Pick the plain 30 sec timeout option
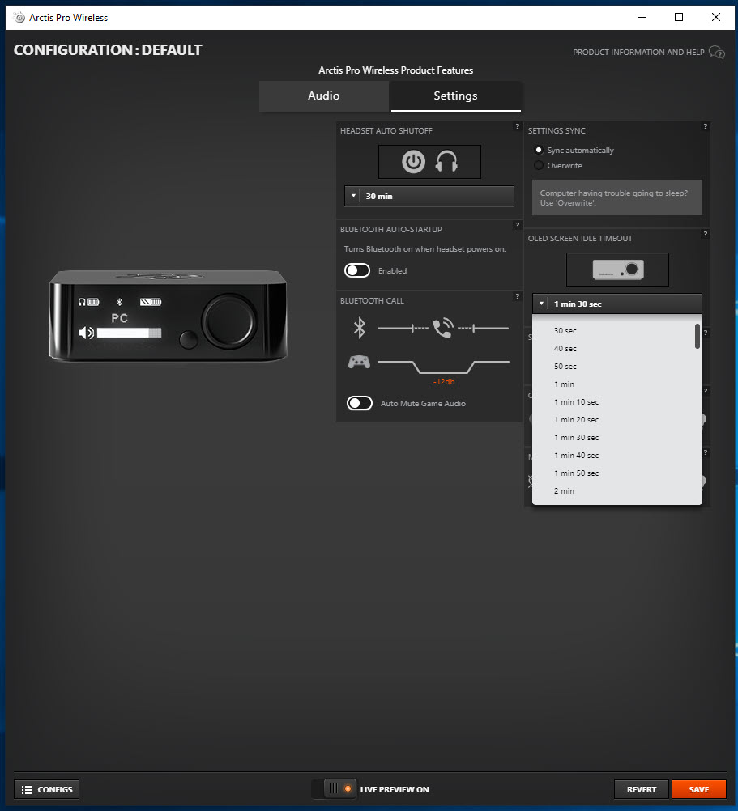738x811 pixels. point(617,330)
